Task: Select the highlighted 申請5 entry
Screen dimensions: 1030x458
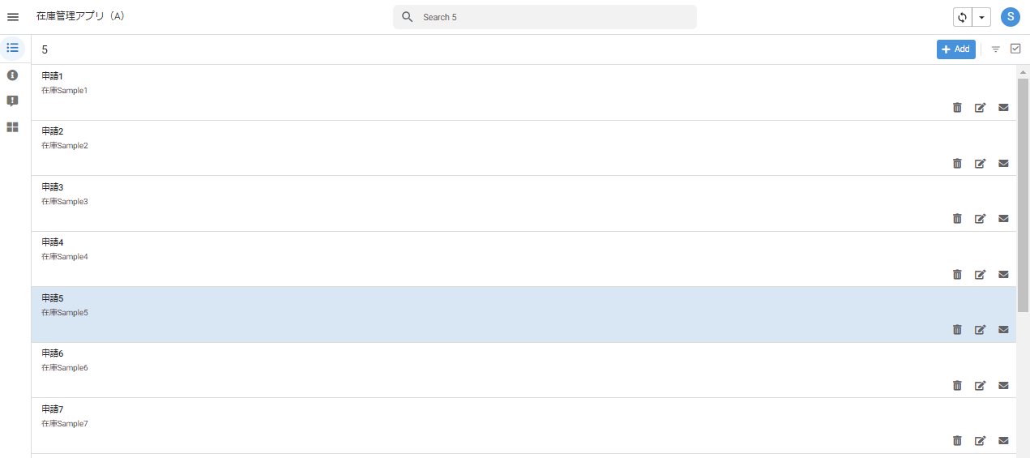Action: 524,315
